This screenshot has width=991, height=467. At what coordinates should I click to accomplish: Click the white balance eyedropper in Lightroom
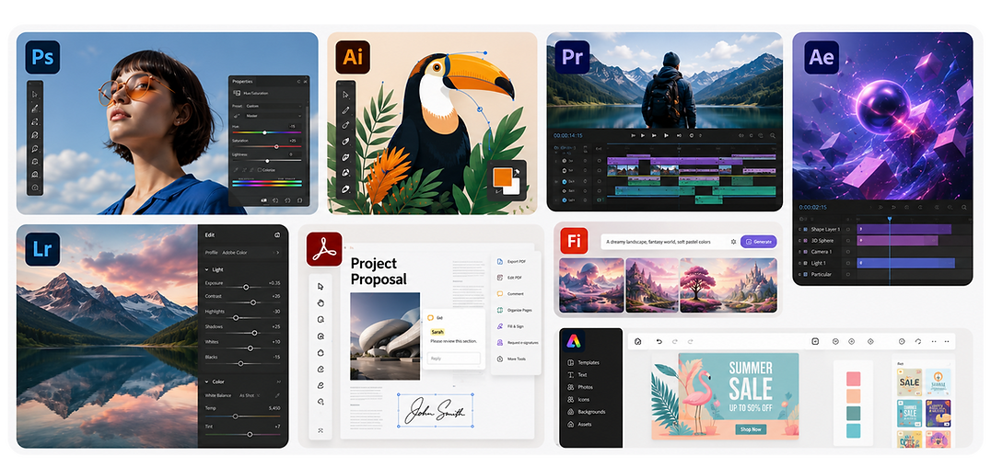[277, 395]
